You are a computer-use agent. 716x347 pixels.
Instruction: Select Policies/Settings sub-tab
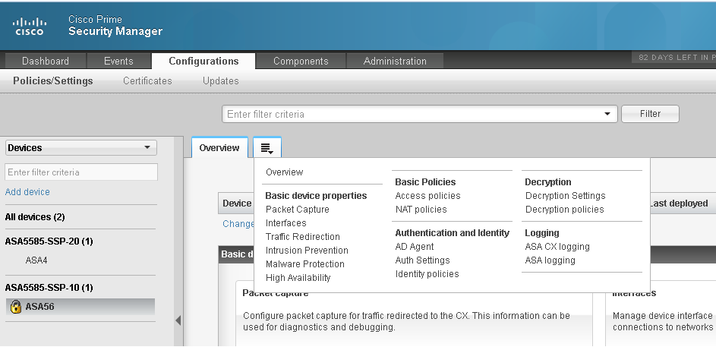tap(53, 80)
